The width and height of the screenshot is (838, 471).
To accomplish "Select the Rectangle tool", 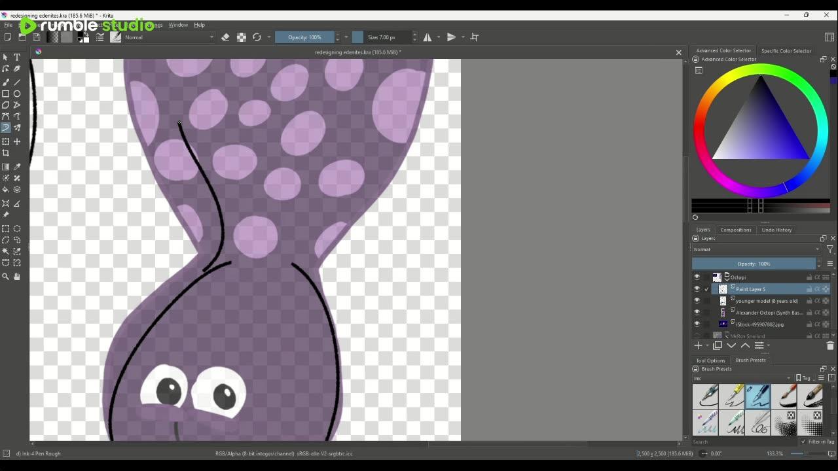I will coord(6,94).
